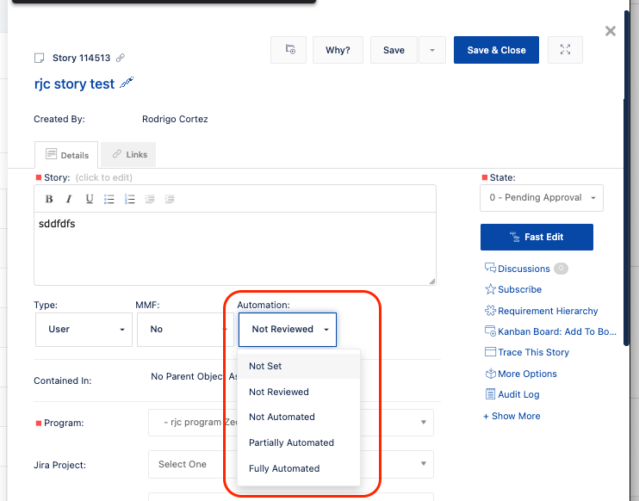Click the Links tab chain icon
Image resolution: width=639 pixels, height=501 pixels.
[x=117, y=154]
